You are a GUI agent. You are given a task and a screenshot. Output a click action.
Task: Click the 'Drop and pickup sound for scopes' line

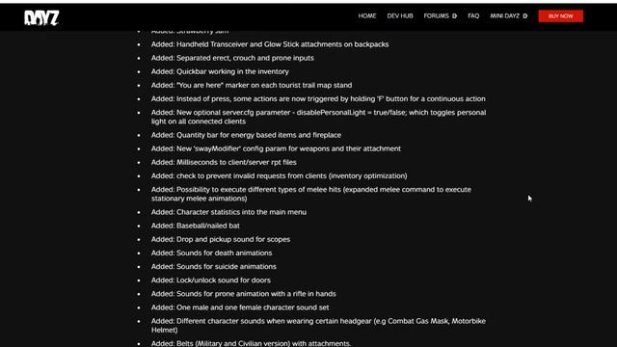coord(221,239)
